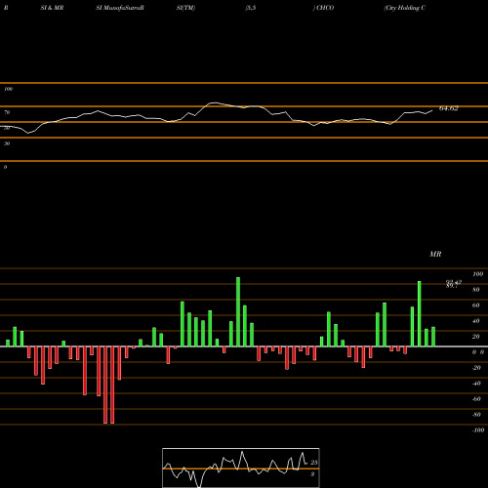Viewport: 488px width, 488px height.
Task: Click the 'SI MunafaSutraR' header text
Action: (x=120, y=8)
